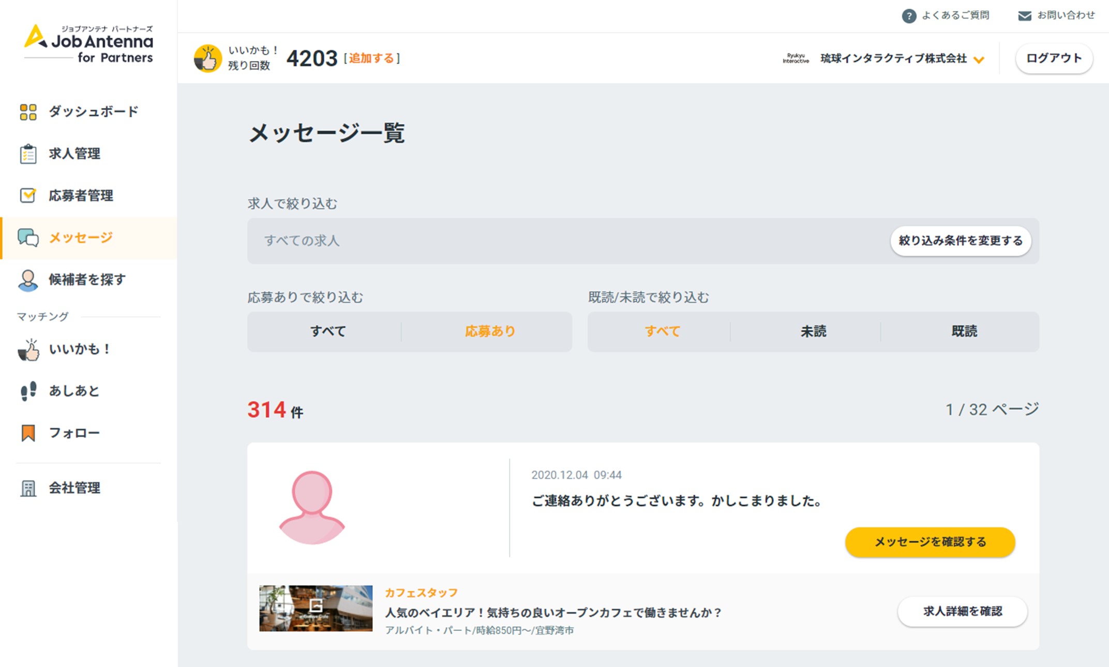Click the building icon for 会社管理

pos(28,488)
